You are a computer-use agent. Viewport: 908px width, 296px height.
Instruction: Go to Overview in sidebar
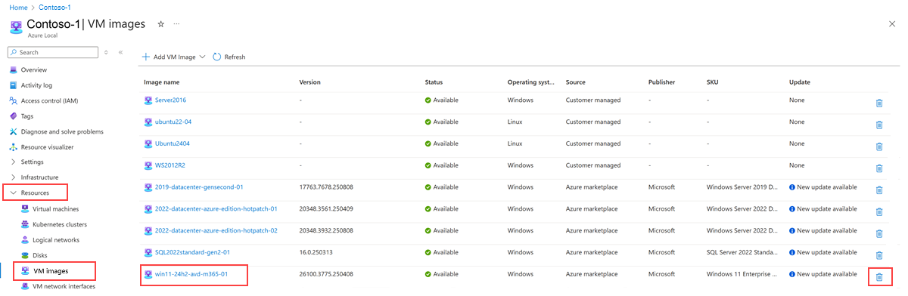click(34, 69)
